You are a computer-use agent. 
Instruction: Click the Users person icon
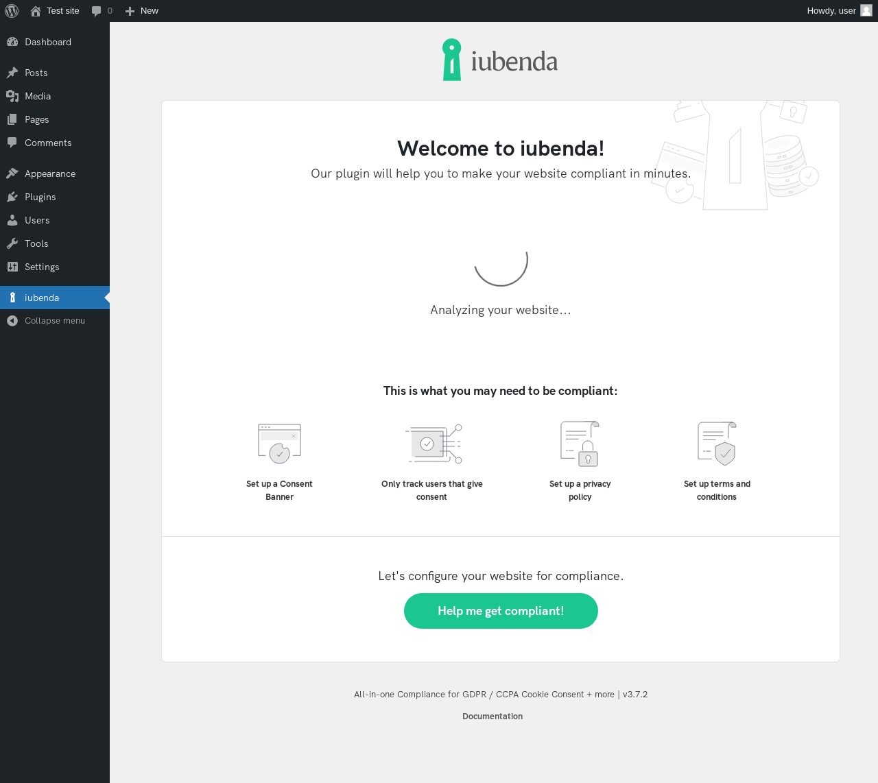tap(12, 220)
